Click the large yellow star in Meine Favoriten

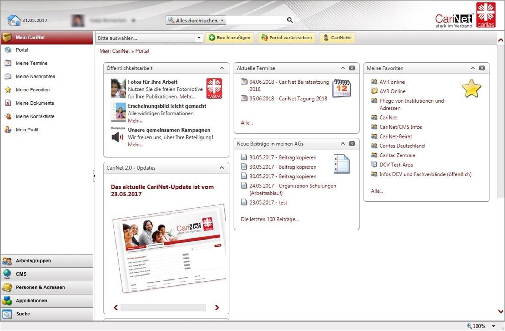471,88
